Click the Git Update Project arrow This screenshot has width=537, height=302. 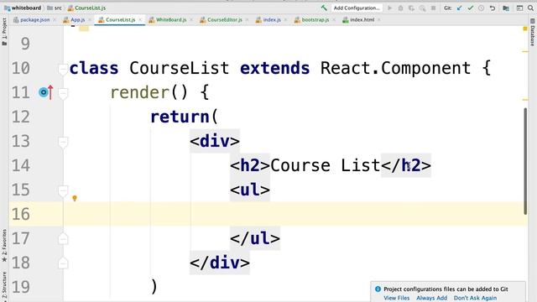[459, 8]
